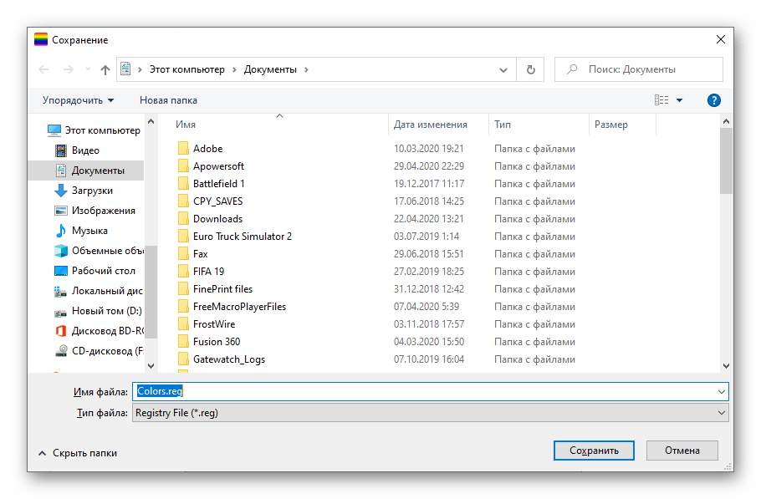Open the Упорядочить menu
Image resolution: width=761 pixels, height=499 pixels.
pyautogui.click(x=78, y=100)
